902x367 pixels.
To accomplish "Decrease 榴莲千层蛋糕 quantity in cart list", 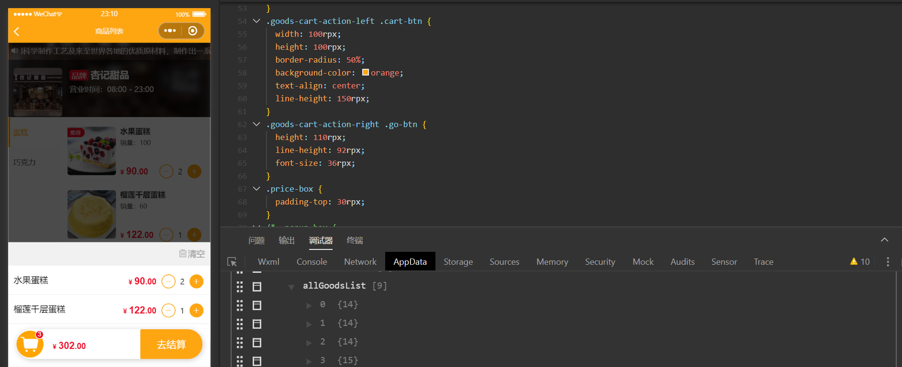I will click(x=168, y=311).
